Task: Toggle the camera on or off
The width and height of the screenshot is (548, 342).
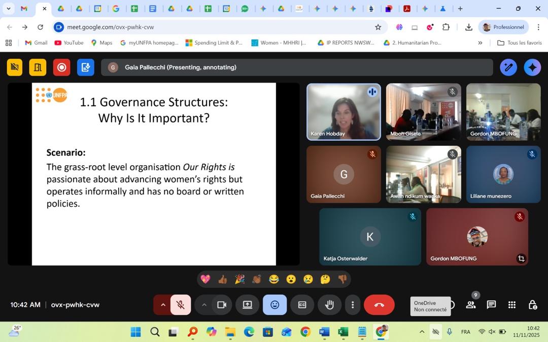Action: pyautogui.click(x=222, y=305)
